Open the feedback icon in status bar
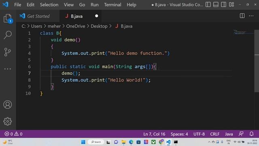This screenshot has width=259, height=146. 241,134
